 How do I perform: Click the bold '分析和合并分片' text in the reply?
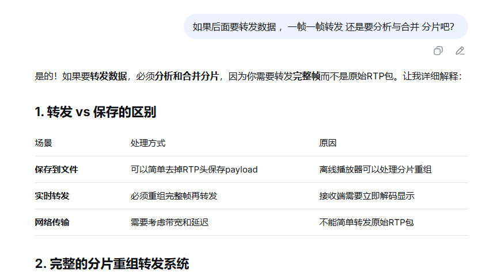[187, 76]
